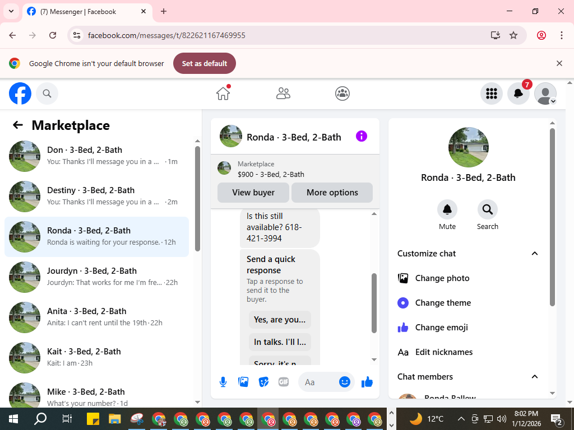The image size is (574, 430).
Task: Open the Destiny 3-Bed, 2-Bath conversation
Action: 96,196
